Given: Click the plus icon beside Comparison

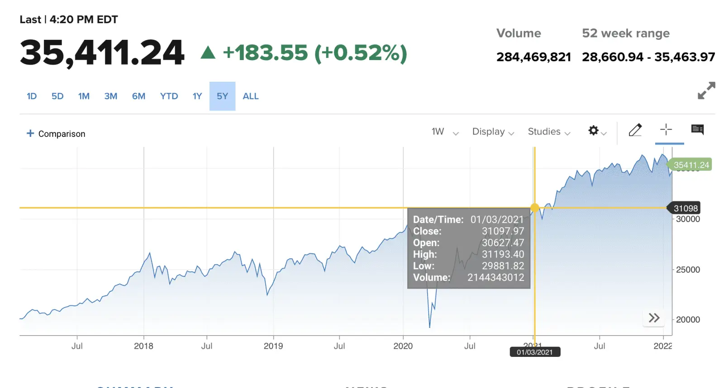Looking at the screenshot, I should (x=30, y=133).
